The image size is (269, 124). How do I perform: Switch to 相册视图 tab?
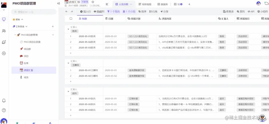[145, 4]
